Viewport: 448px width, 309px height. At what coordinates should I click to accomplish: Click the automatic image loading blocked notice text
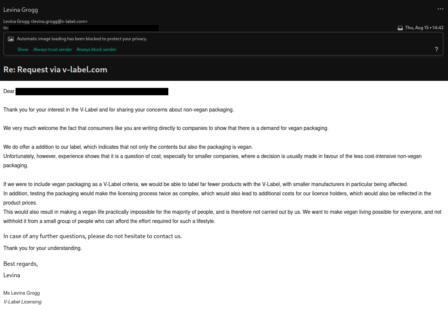tap(82, 39)
